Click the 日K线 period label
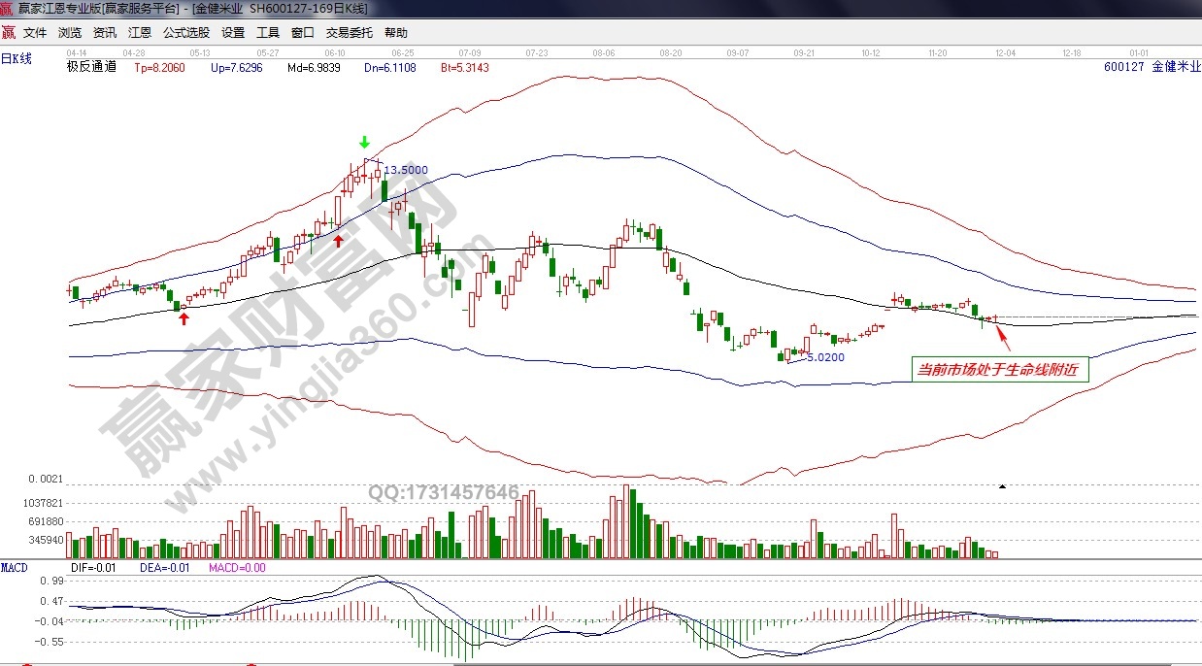1202x666 pixels. tap(17, 59)
